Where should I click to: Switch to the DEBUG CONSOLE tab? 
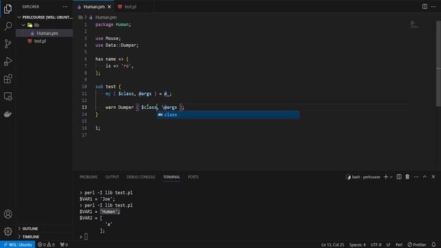pyautogui.click(x=141, y=177)
